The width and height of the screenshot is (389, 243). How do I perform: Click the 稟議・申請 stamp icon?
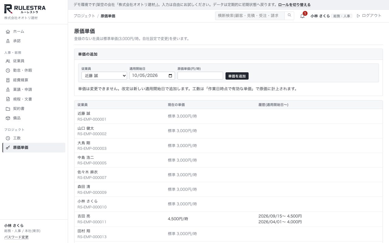[8, 90]
